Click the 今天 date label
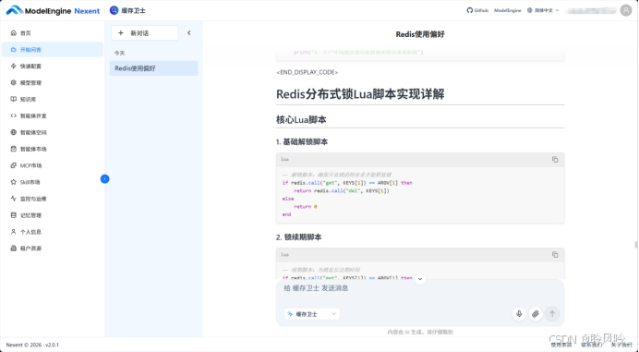The width and height of the screenshot is (639, 352). 119,53
